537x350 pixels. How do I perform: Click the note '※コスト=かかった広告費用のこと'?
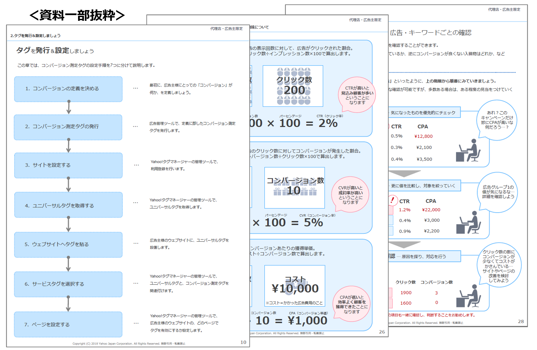point(294,303)
